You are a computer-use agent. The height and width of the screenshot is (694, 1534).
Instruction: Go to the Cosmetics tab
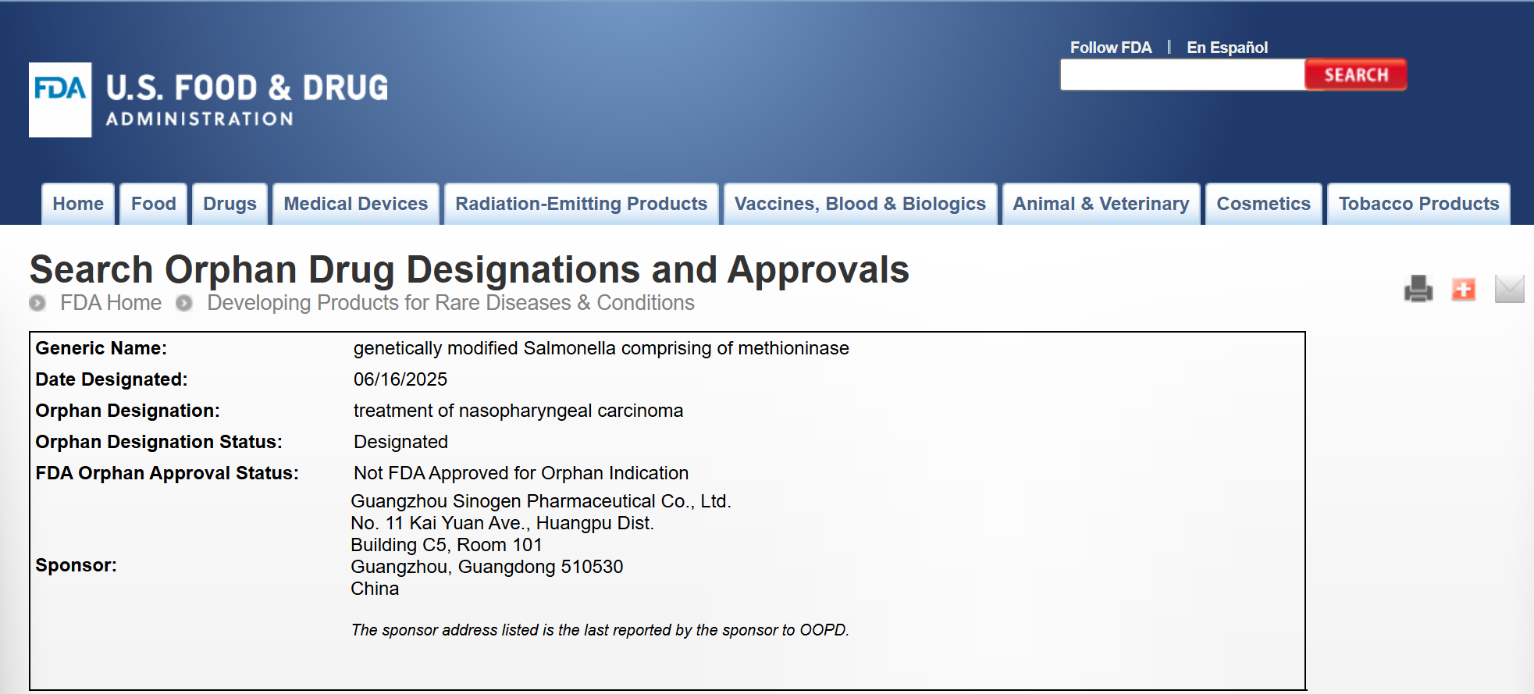pyautogui.click(x=1264, y=204)
